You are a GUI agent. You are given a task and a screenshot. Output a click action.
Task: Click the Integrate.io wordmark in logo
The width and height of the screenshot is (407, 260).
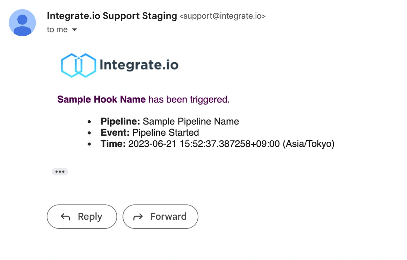coord(139,64)
